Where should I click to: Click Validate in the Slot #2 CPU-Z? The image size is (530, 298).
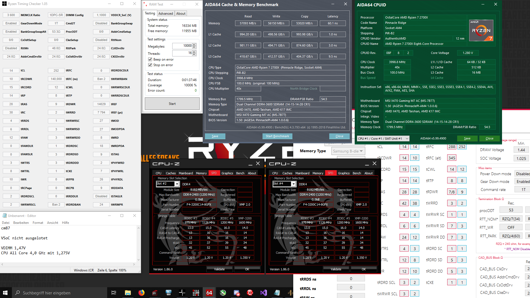219,269
